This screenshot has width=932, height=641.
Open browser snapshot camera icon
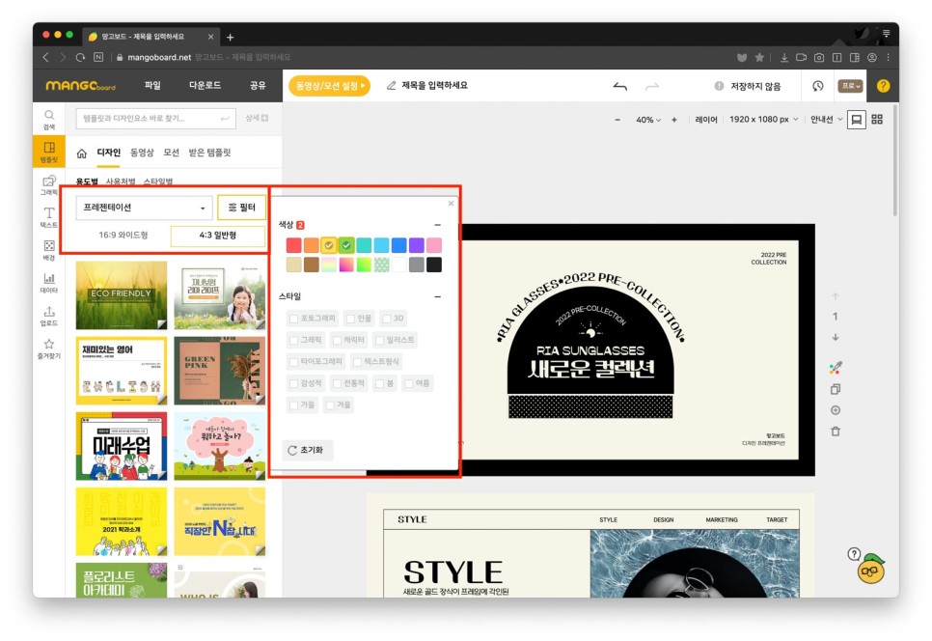[x=819, y=58]
